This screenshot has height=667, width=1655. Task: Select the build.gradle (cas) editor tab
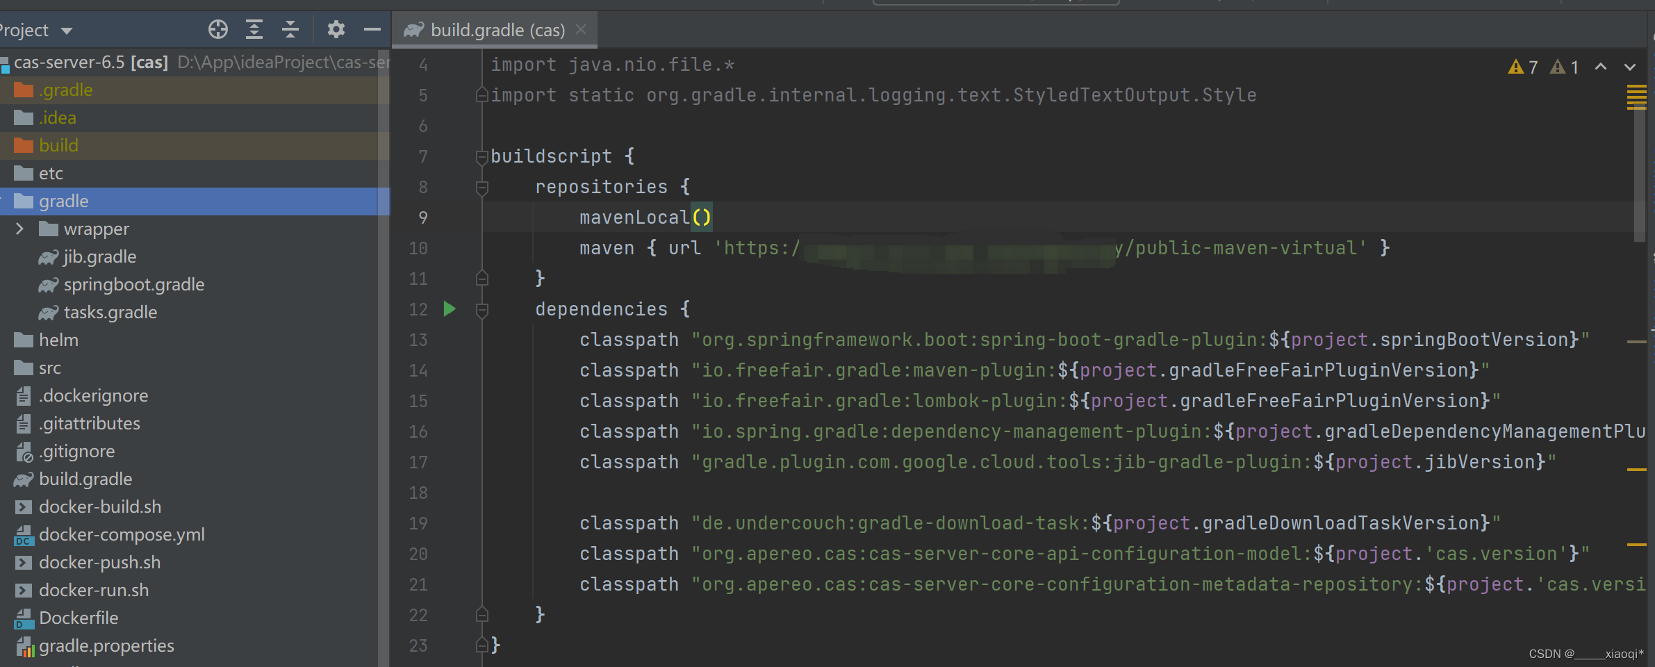[494, 30]
